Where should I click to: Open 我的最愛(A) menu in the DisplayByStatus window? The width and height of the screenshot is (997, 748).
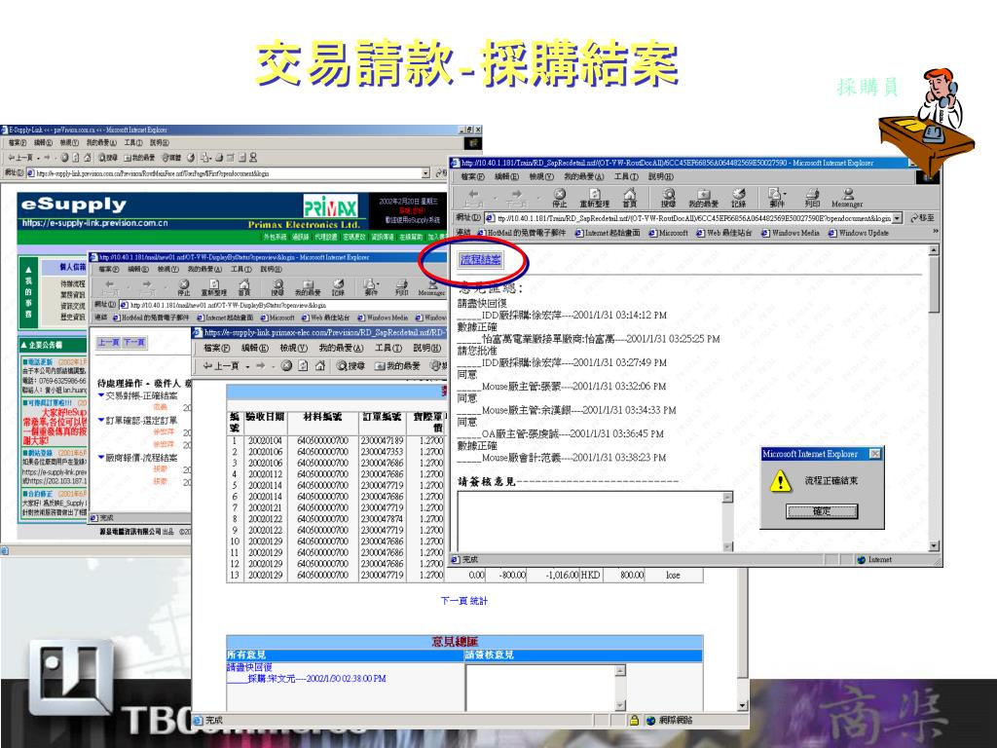[204, 270]
